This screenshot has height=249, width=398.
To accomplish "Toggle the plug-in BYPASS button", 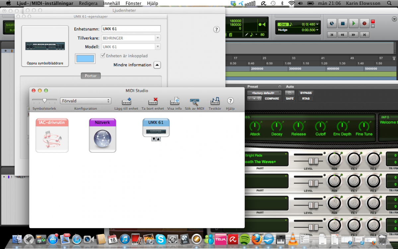I will click(x=306, y=93).
